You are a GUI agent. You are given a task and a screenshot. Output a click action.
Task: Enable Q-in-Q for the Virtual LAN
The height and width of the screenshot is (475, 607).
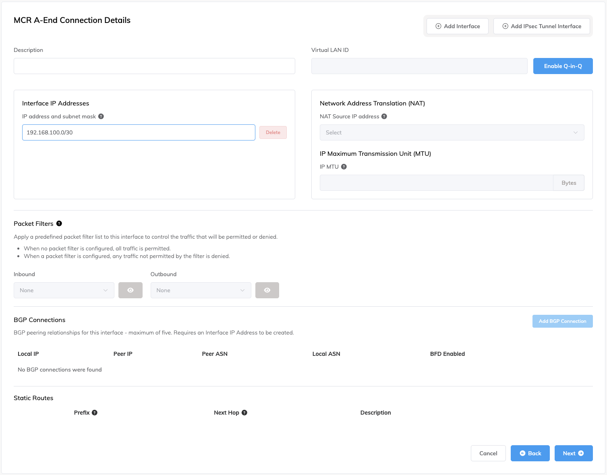563,66
